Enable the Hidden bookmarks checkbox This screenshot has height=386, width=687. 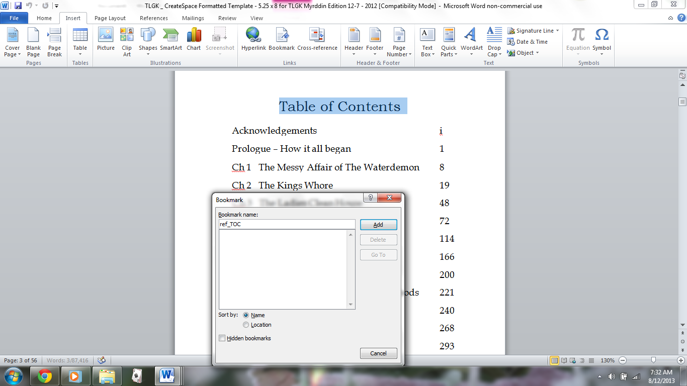(222, 338)
